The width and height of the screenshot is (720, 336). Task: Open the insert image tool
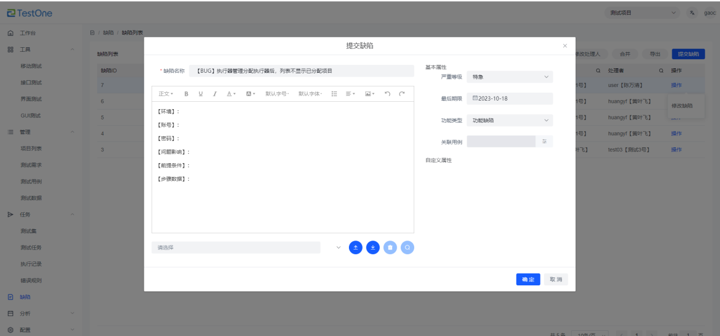click(x=369, y=94)
